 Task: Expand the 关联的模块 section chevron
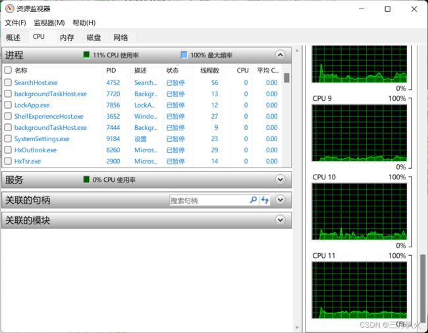[x=281, y=220]
